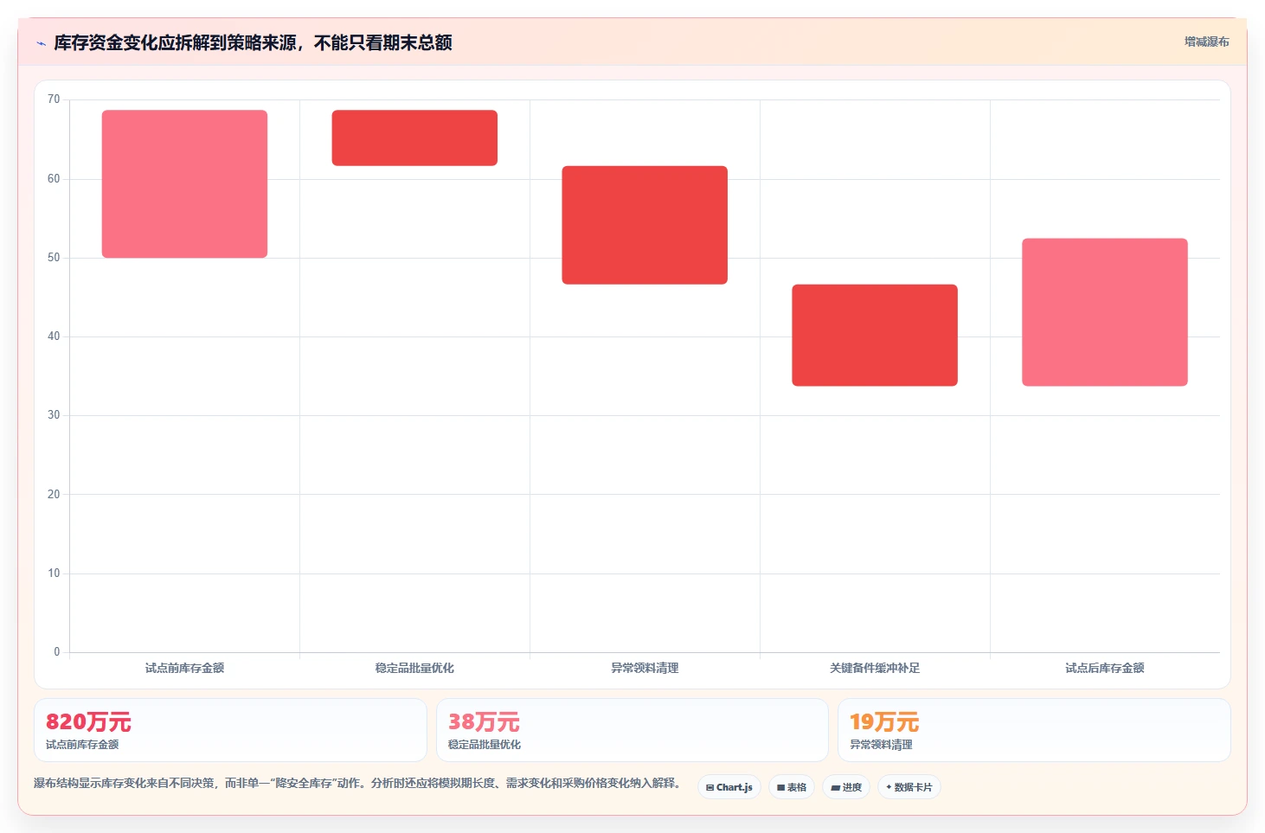Click the 增减瀑布 label in the header
This screenshot has height=833, width=1265.
[1206, 42]
